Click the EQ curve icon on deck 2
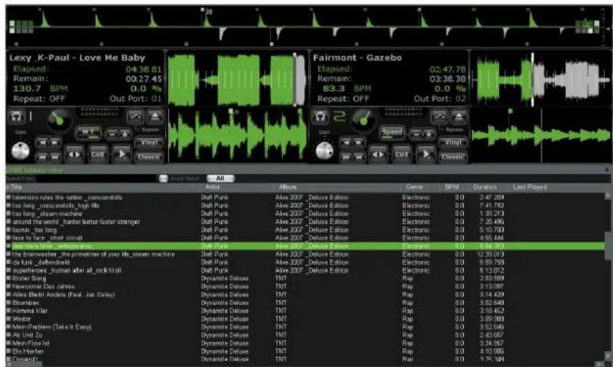Viewport: 613px width, 367px height. (439, 116)
